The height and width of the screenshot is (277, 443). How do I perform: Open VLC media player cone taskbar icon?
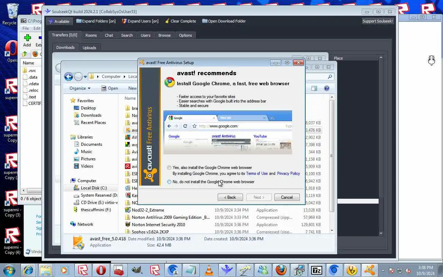point(209,270)
